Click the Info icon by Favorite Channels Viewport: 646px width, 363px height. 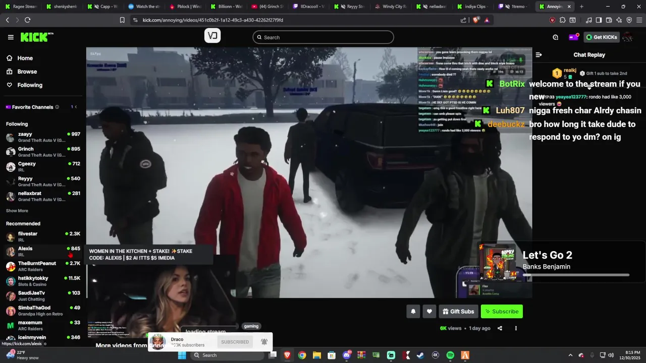57,107
